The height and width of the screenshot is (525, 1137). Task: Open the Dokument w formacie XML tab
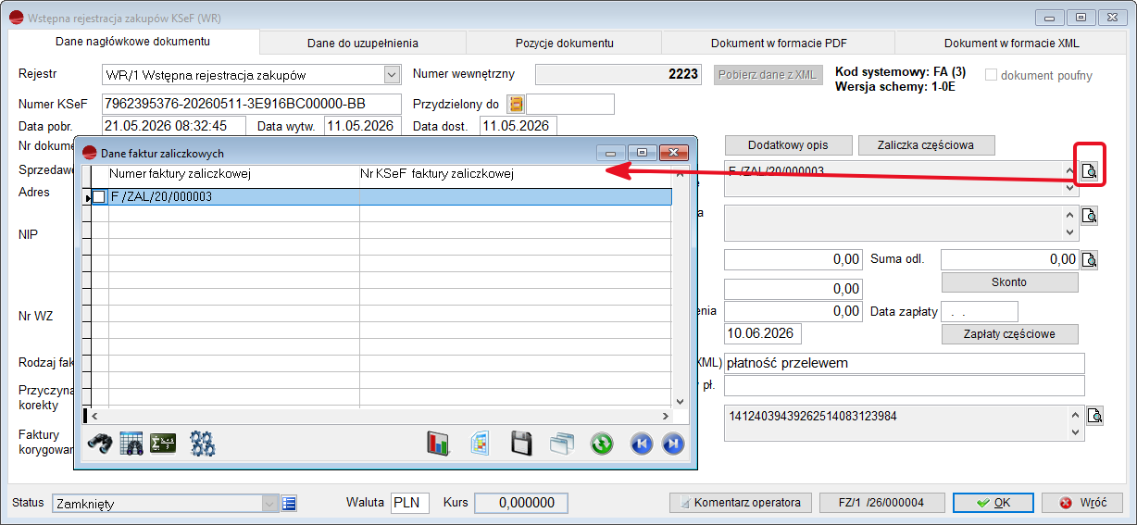click(1012, 43)
